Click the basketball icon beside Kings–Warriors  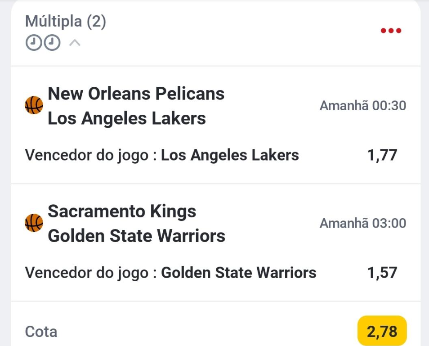point(34,223)
